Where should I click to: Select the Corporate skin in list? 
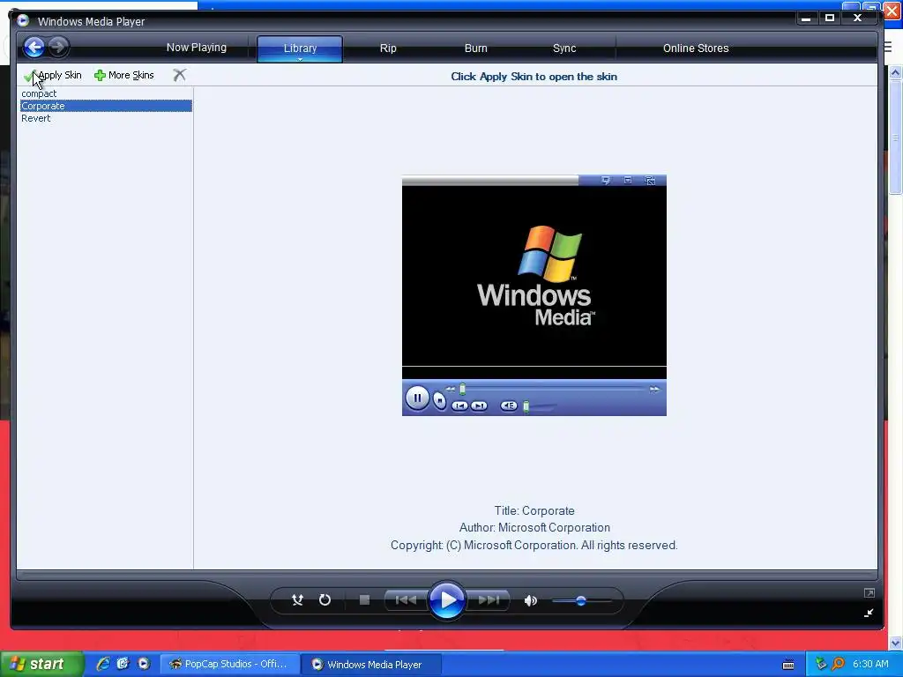pos(106,106)
